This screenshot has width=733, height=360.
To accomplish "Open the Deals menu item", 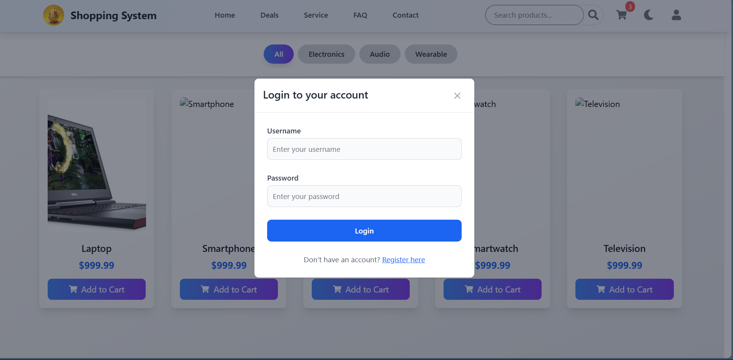I will (269, 15).
